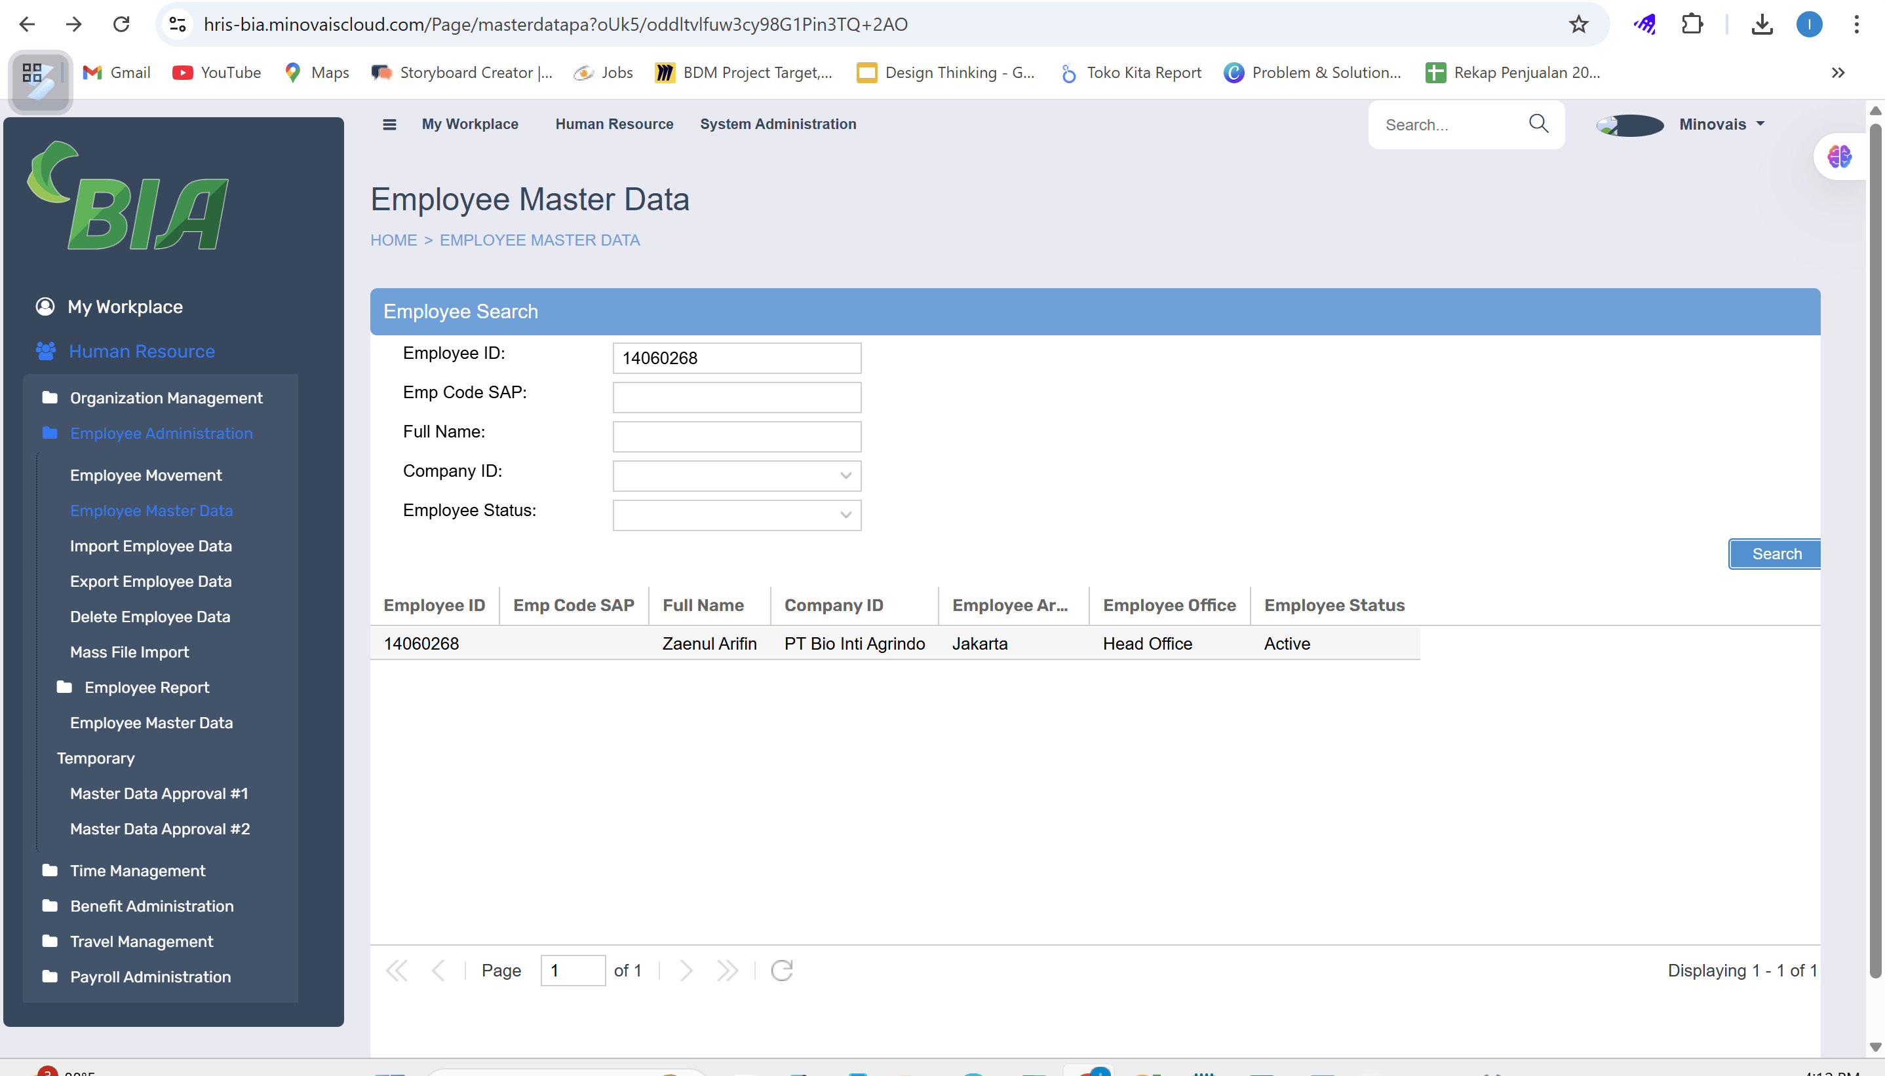
Task: Go to the previous page of results
Action: click(x=438, y=971)
